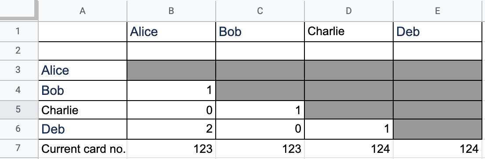Select the 124 cell under Charlie column
The width and height of the screenshot is (485, 159).
click(349, 149)
